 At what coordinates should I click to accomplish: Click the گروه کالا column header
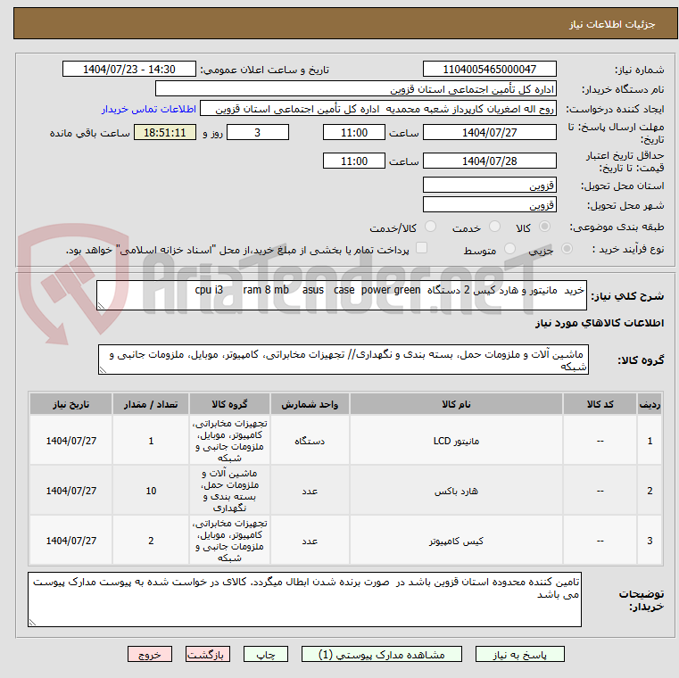(229, 404)
